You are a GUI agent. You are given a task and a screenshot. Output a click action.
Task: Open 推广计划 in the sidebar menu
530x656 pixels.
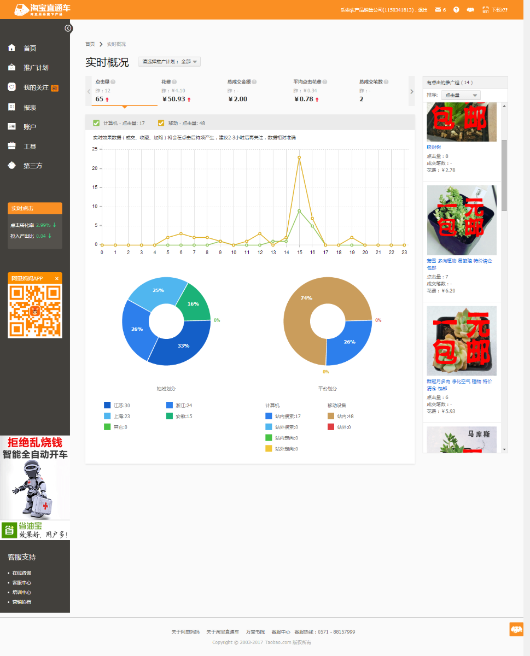[36, 68]
